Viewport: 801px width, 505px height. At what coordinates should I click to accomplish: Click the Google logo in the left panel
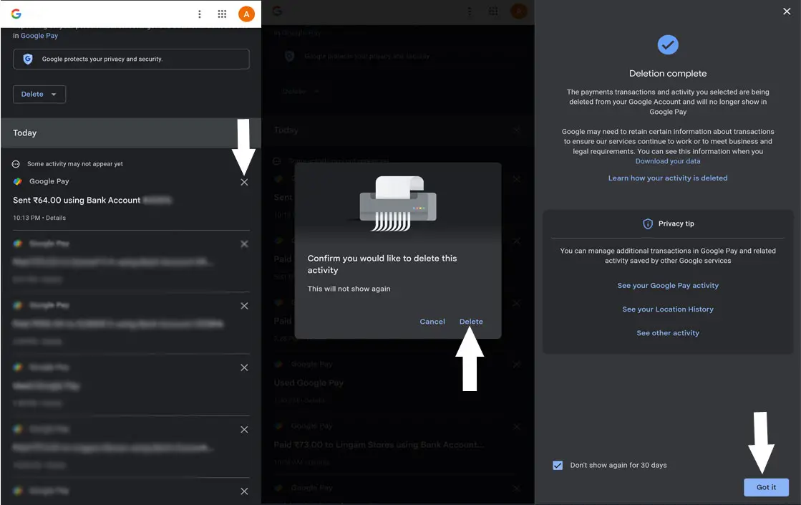click(16, 14)
